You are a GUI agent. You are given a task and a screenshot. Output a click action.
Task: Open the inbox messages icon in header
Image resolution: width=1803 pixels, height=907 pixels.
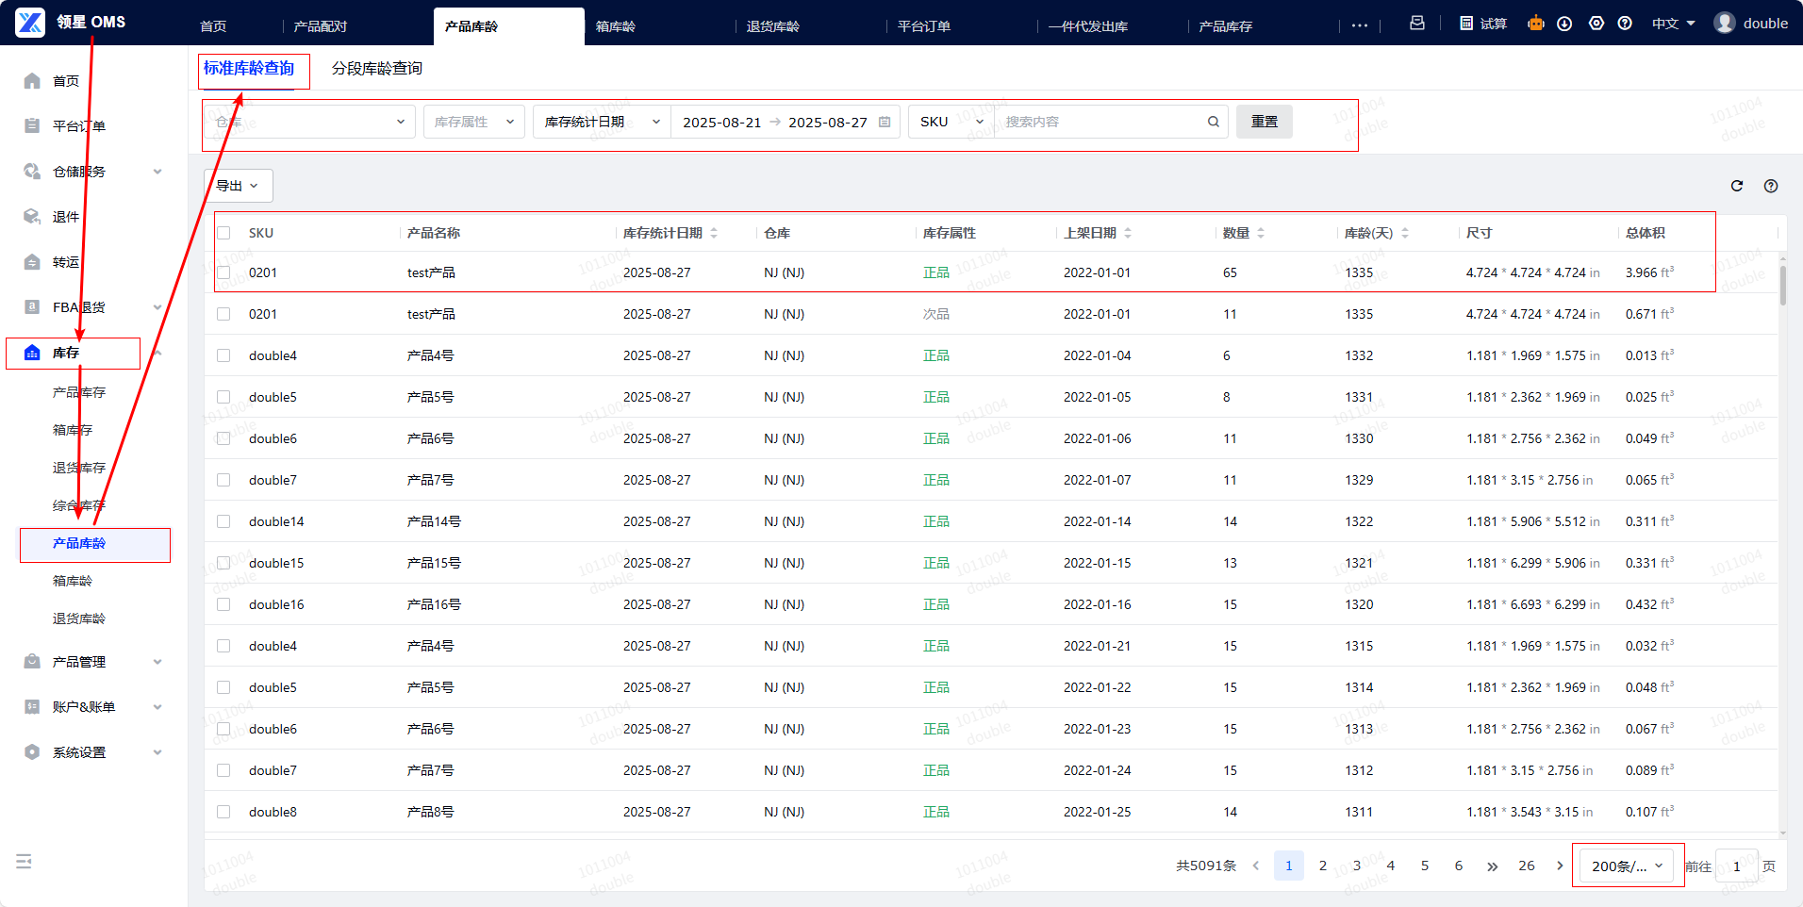click(1416, 24)
